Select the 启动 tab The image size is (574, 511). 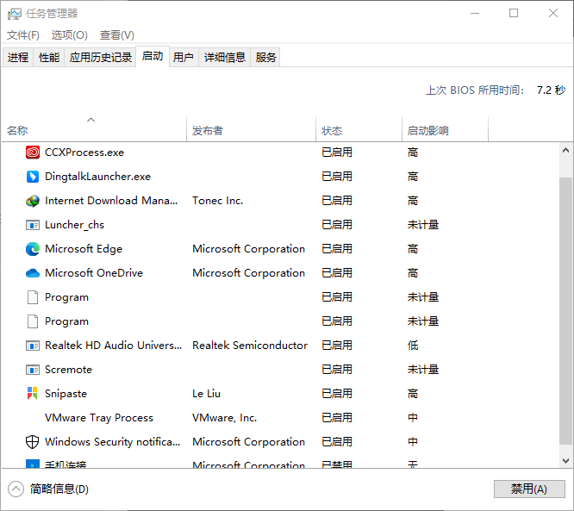point(153,56)
